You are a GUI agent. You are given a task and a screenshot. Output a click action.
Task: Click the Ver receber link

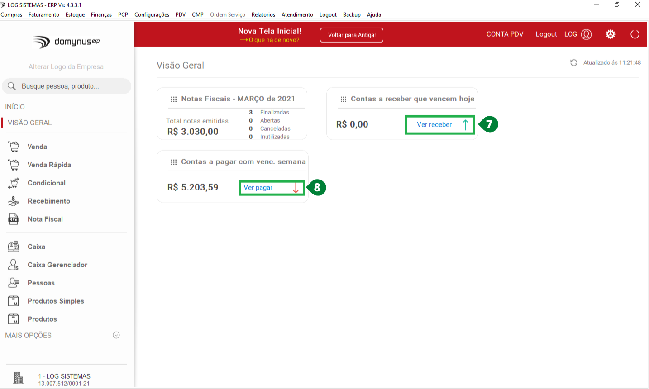(434, 124)
